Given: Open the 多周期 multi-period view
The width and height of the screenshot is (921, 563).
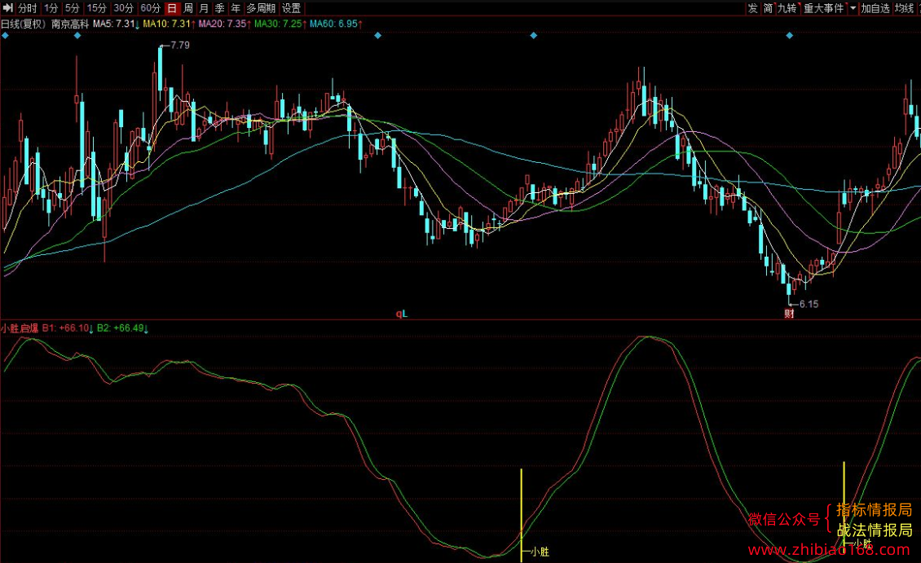Looking at the screenshot, I should tap(261, 8).
